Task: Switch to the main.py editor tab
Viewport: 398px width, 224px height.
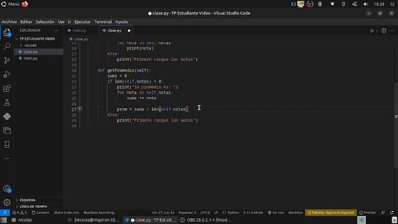Action: 79,30
